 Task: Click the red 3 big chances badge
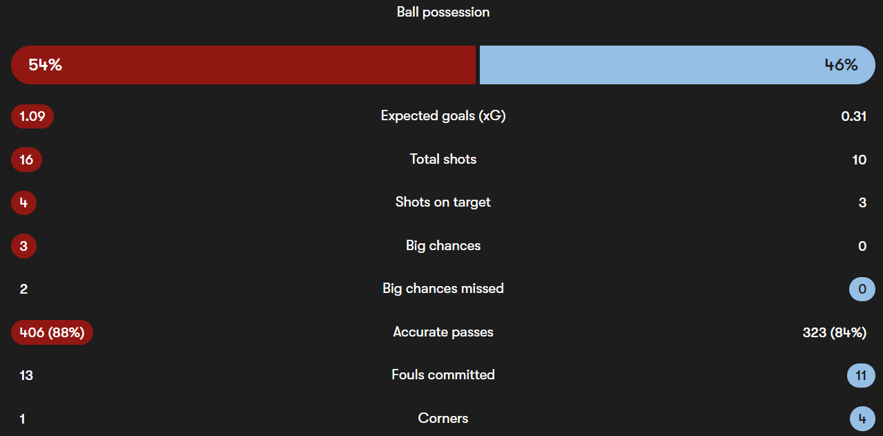click(x=24, y=246)
